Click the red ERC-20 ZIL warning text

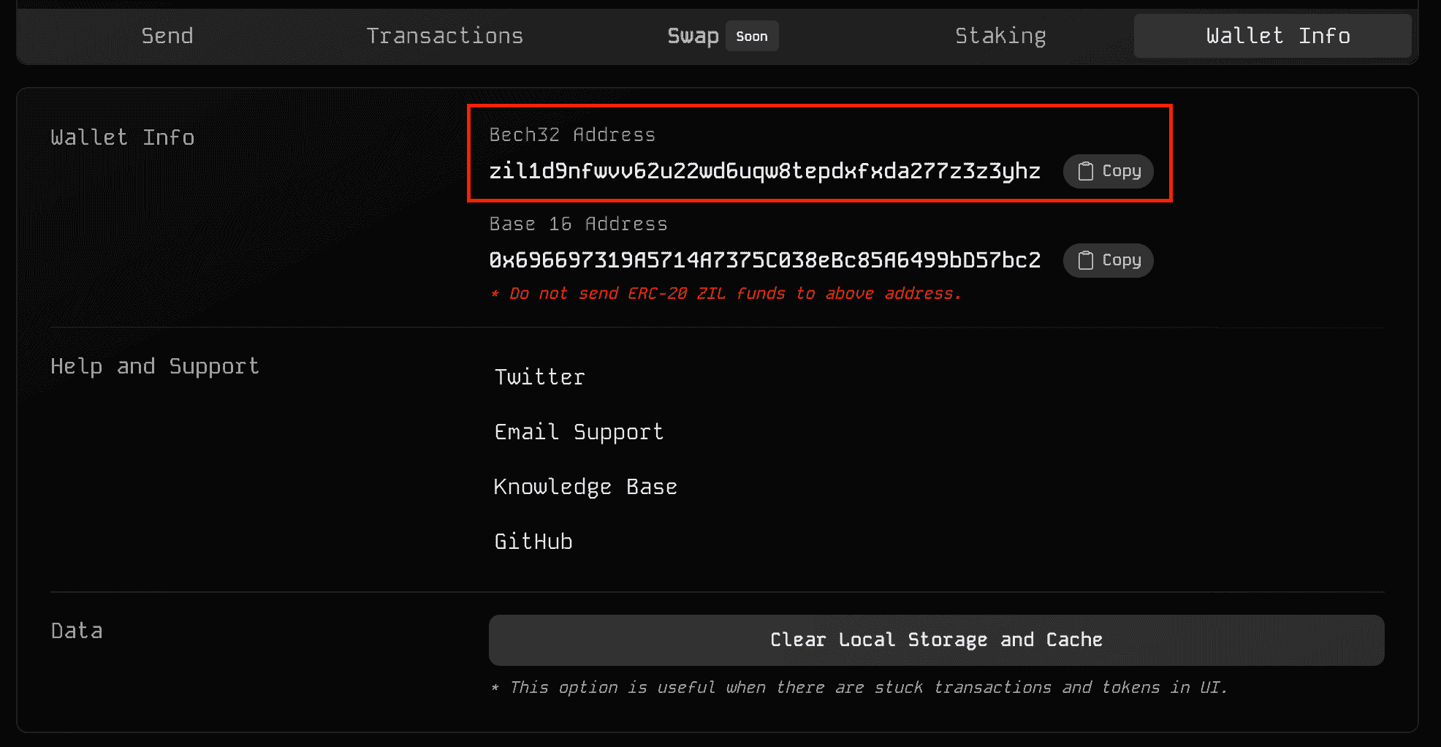(726, 294)
